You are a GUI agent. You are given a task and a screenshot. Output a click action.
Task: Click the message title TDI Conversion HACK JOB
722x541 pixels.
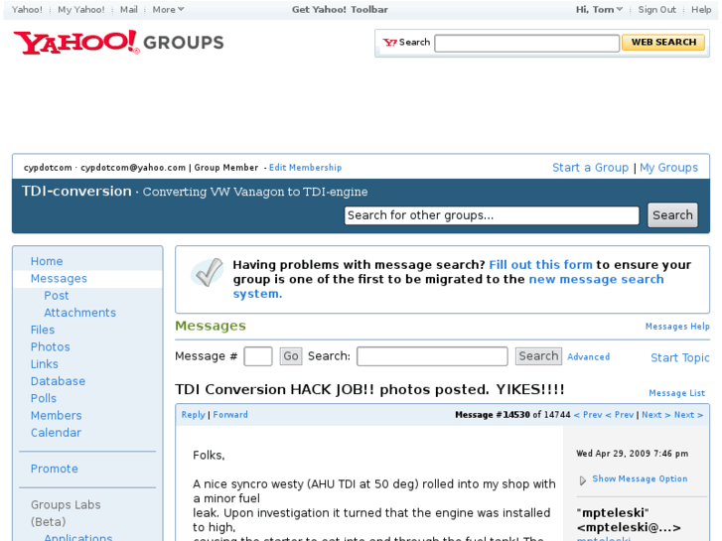pos(369,389)
